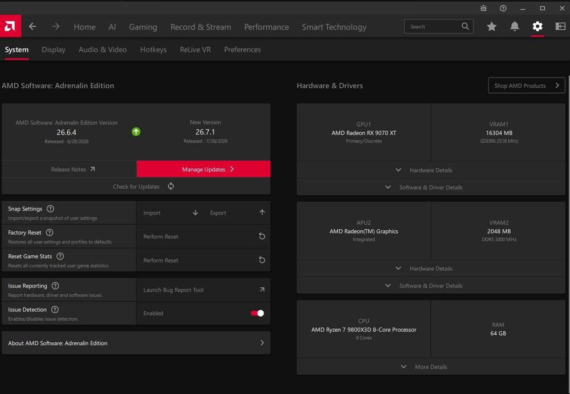
Task: Click the AMD Radeon(TM) Graphics text
Action: 364,231
